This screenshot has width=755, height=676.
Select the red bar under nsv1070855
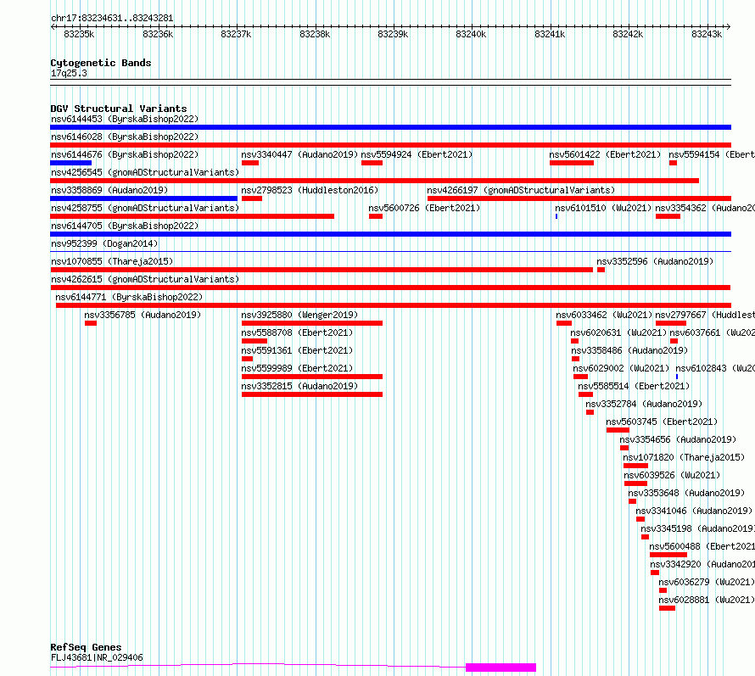pos(322,270)
